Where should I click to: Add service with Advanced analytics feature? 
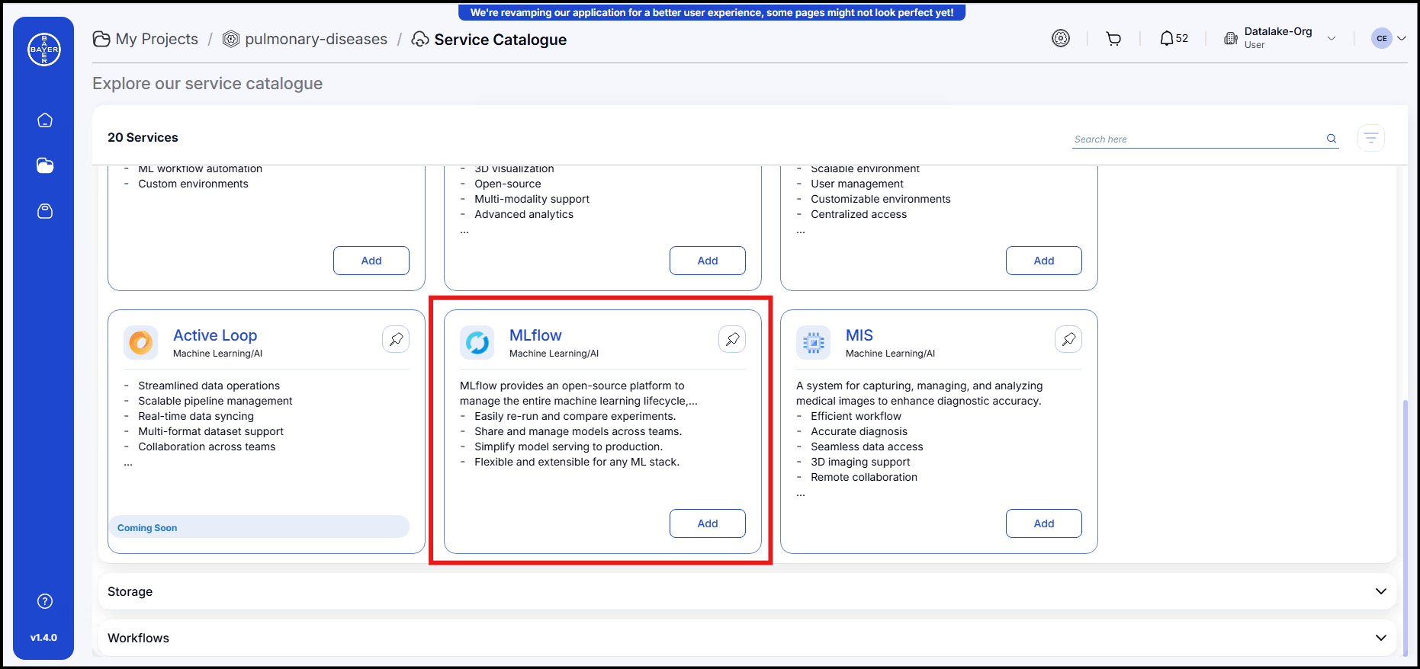click(x=708, y=261)
